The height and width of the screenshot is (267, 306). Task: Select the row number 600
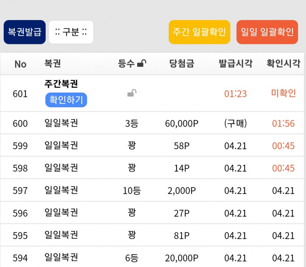click(20, 124)
